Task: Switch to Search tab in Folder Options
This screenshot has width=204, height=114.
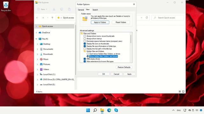Action: coord(95,10)
